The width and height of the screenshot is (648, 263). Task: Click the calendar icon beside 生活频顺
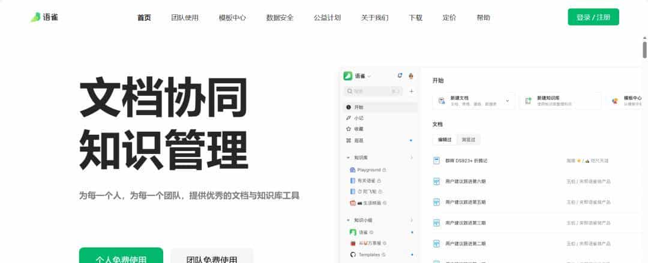point(353,202)
